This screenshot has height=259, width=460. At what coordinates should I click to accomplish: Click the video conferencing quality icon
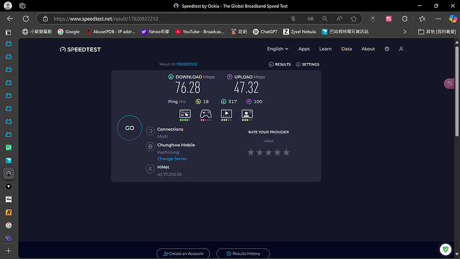[x=247, y=115]
